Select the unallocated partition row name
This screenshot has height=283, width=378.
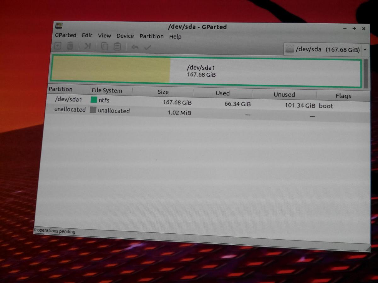point(70,109)
